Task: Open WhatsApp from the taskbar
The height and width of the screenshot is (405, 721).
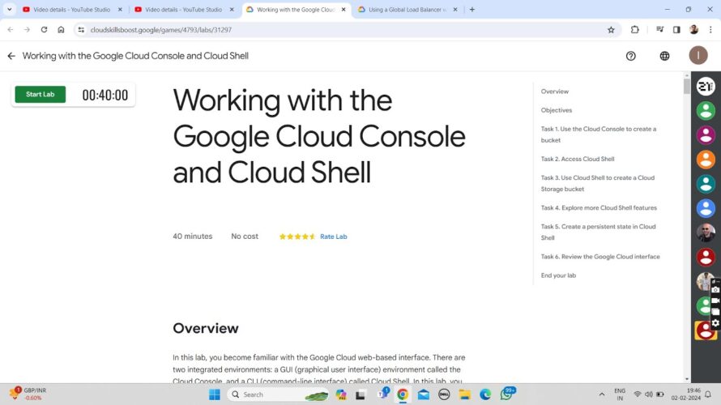Action: click(506, 394)
